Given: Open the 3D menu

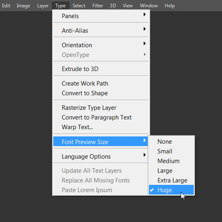Looking at the screenshot, I should pos(113,6).
